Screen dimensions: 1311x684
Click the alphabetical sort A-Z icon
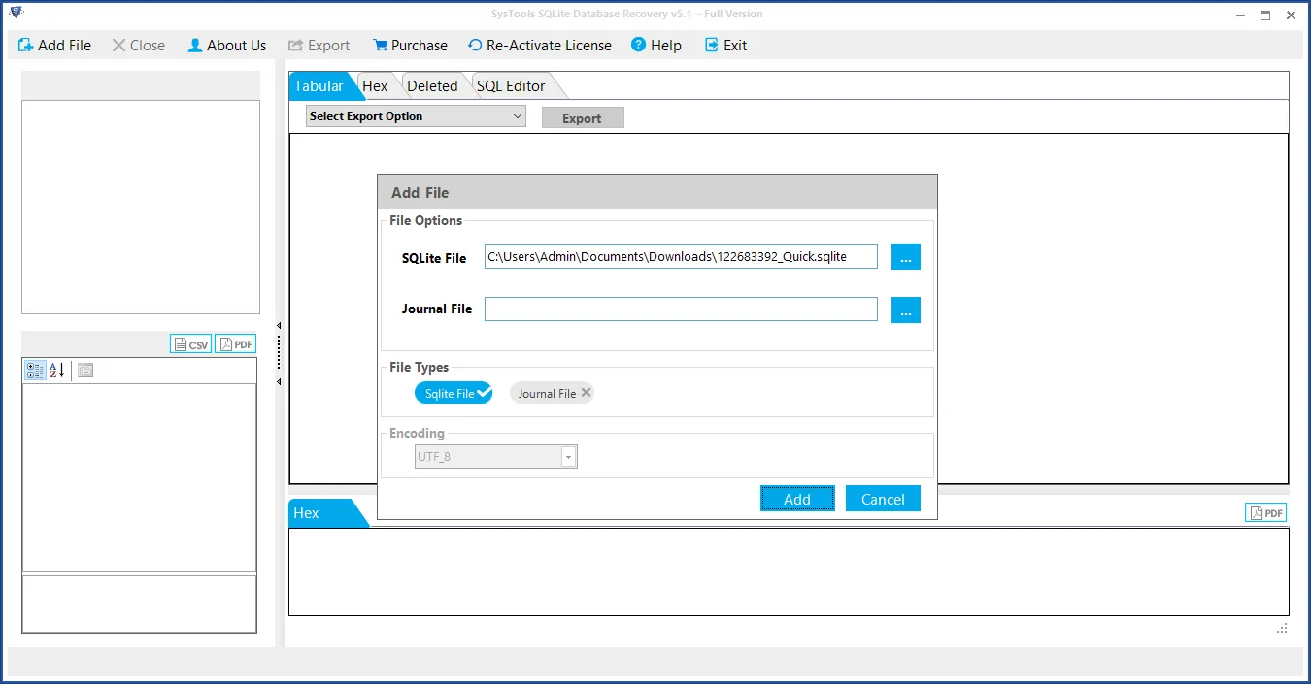click(x=57, y=370)
